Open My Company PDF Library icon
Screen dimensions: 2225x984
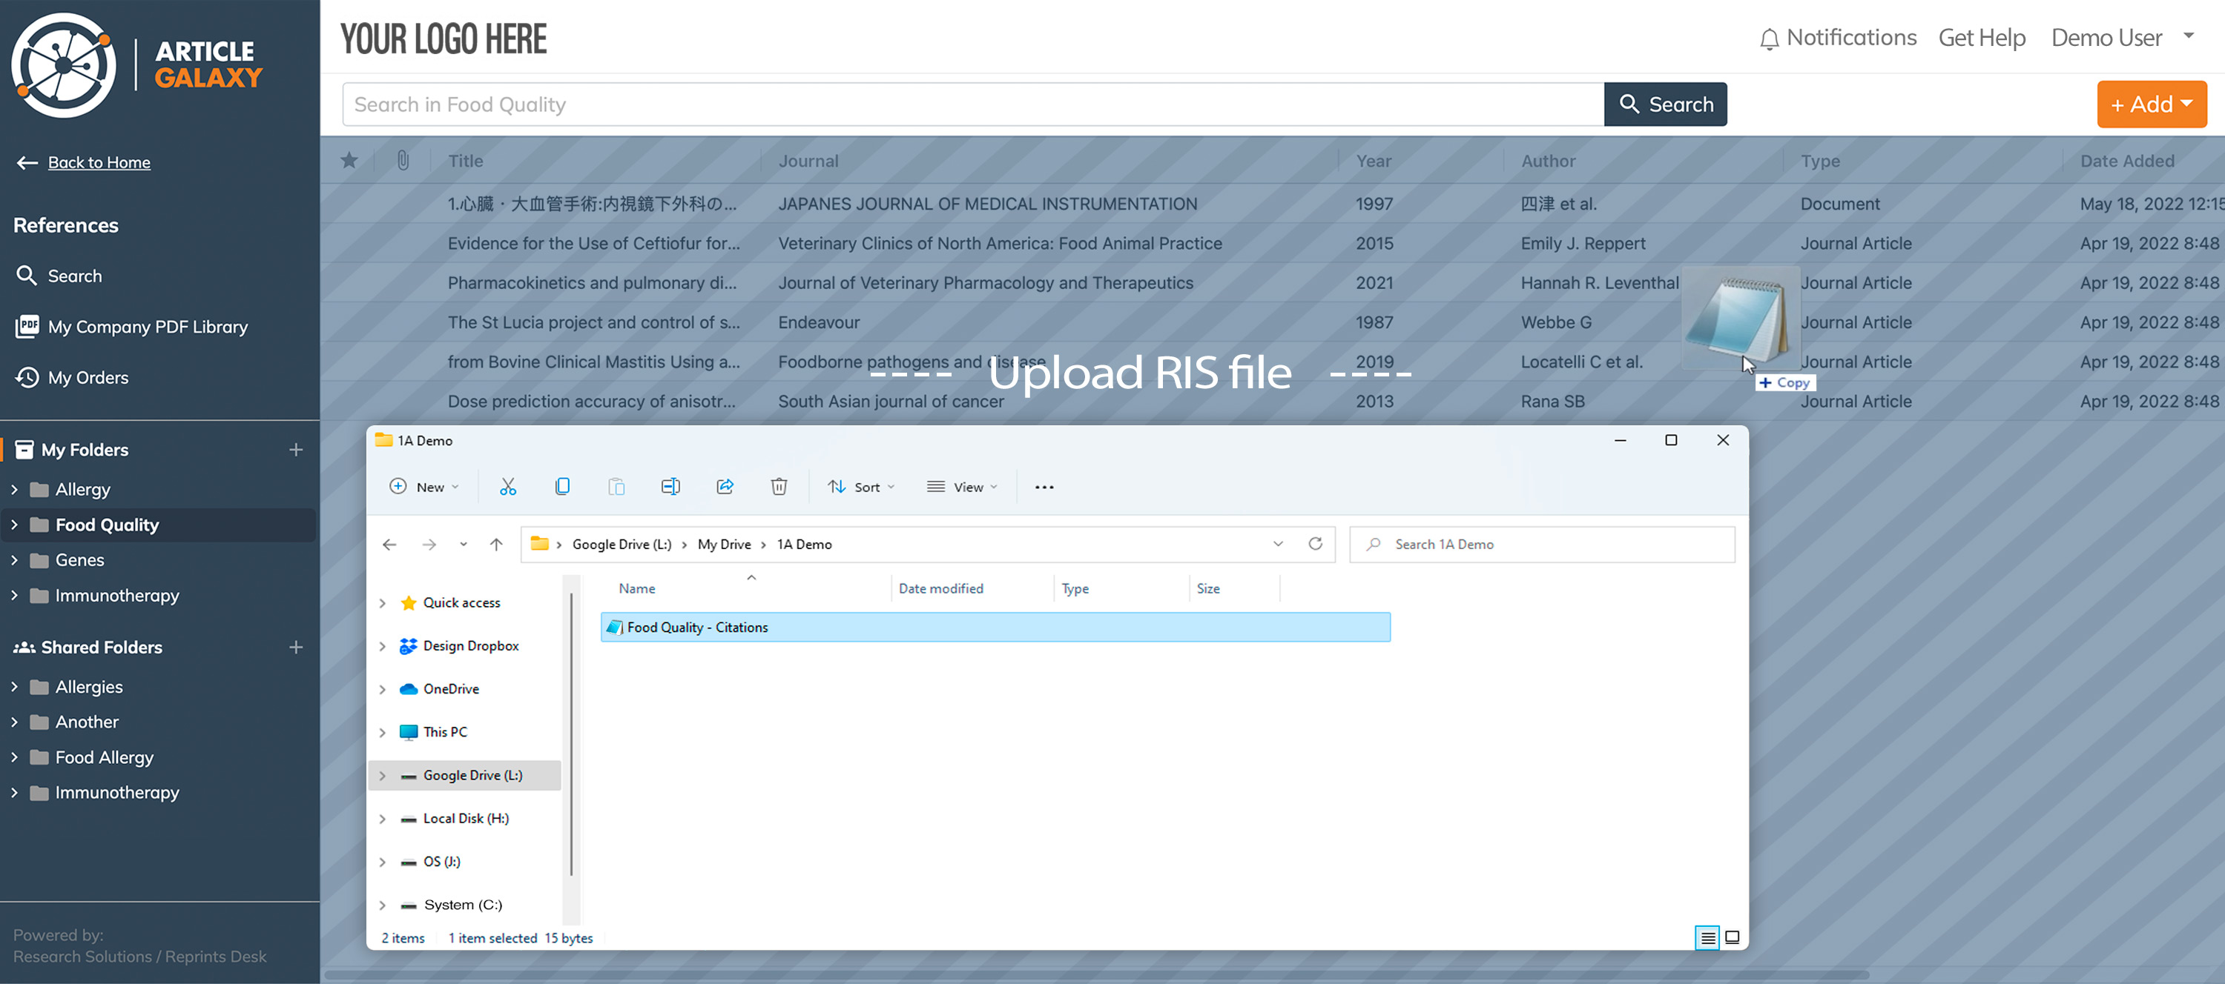pos(27,326)
